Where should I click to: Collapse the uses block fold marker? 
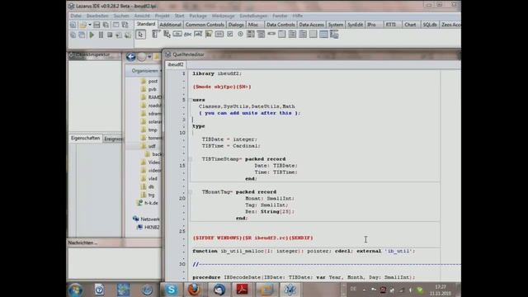click(191, 100)
